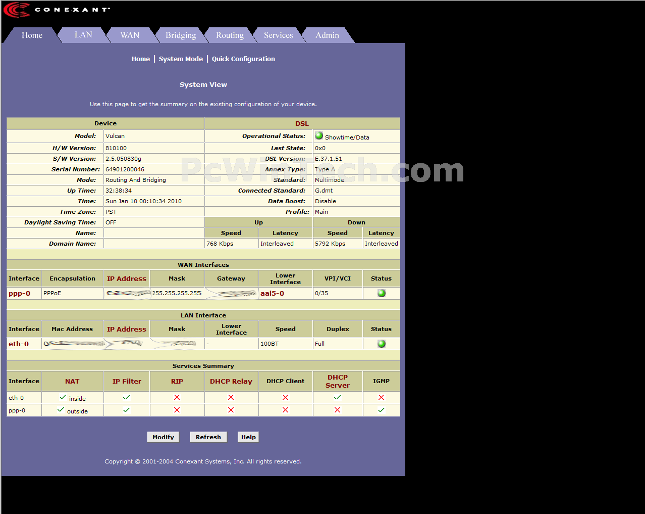The image size is (645, 514).
Task: Select the Routing tab
Action: click(230, 35)
